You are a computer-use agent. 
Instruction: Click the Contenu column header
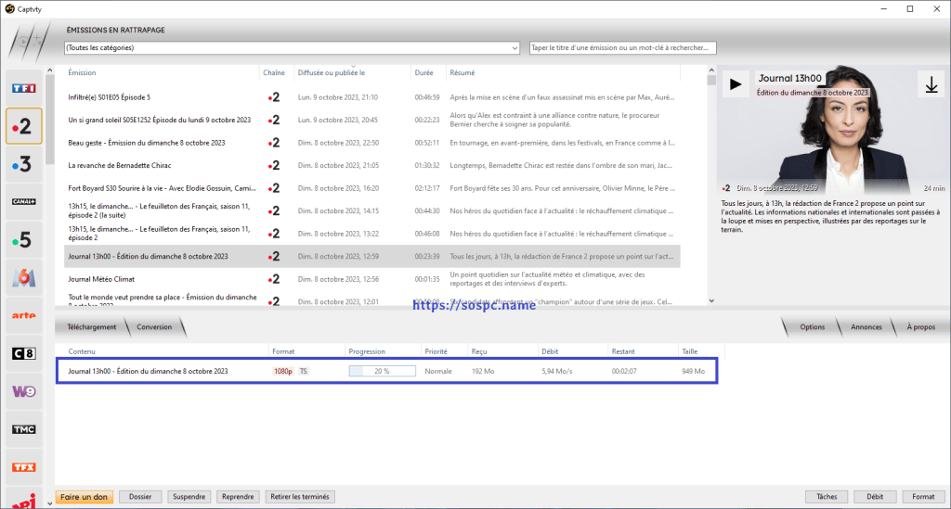[82, 351]
